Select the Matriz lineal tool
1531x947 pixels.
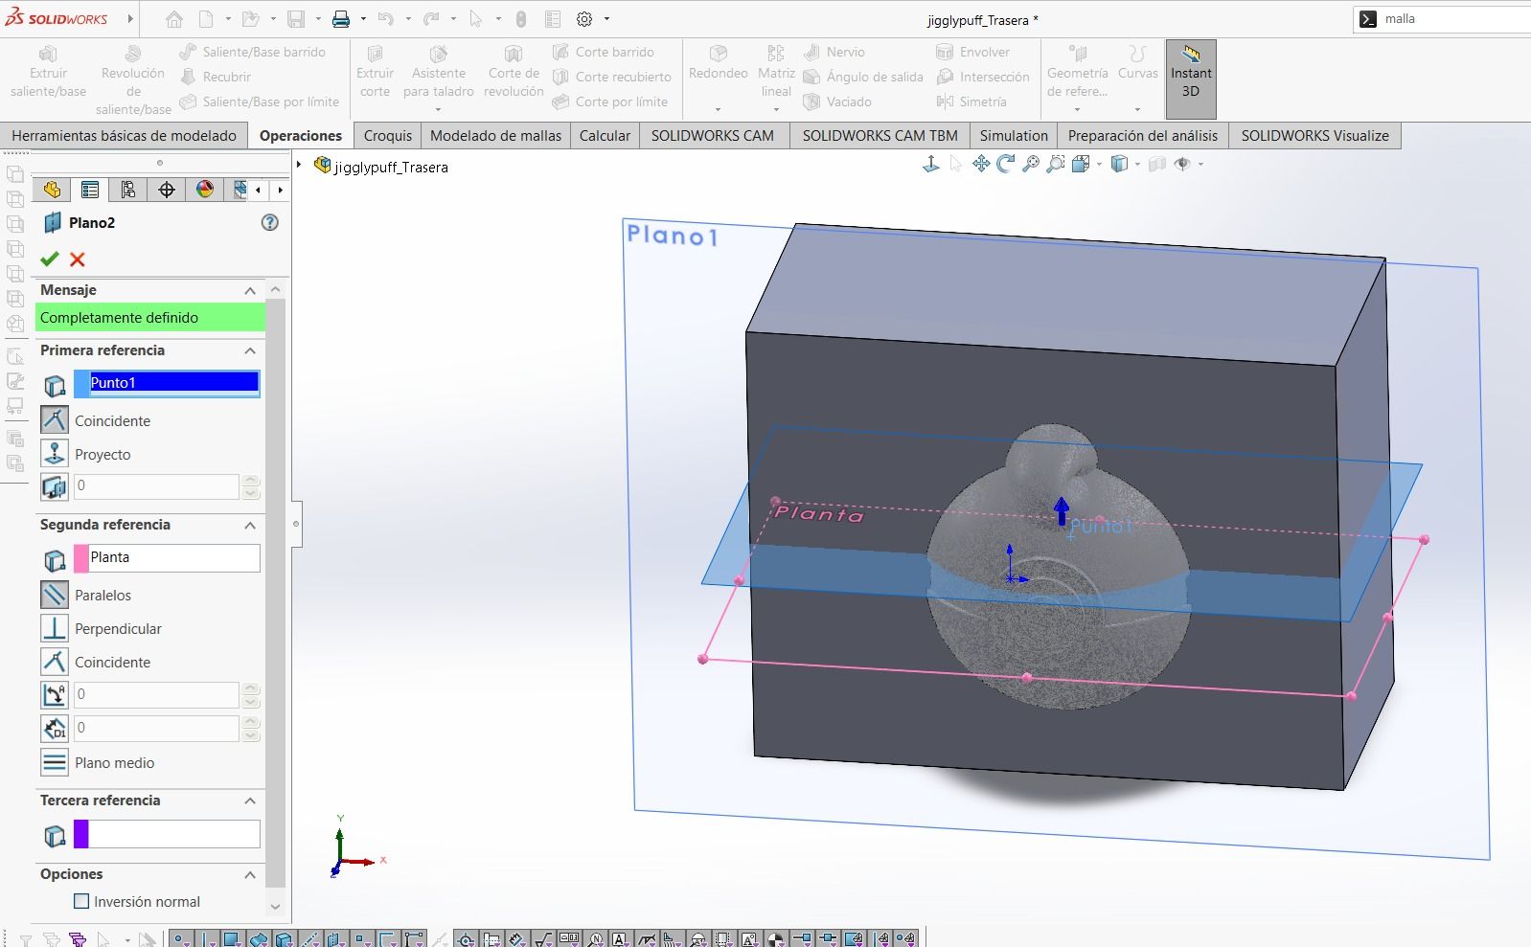click(776, 72)
